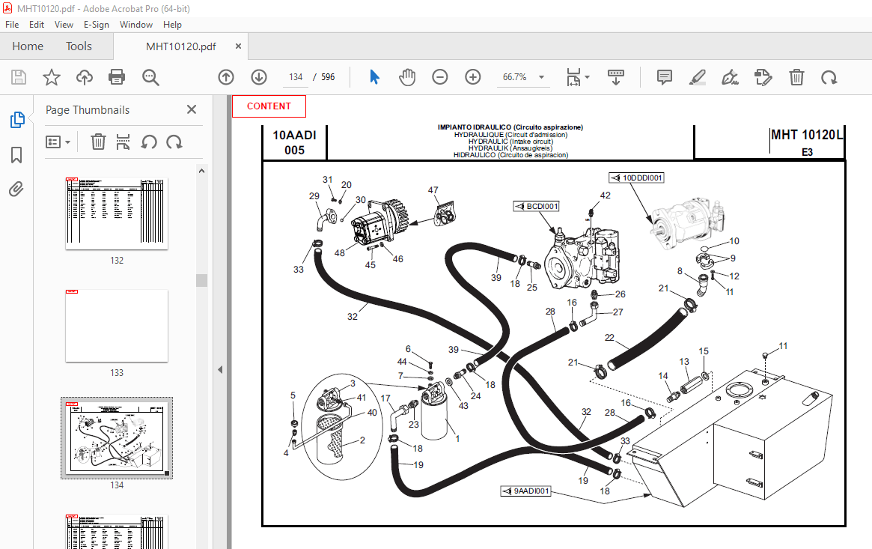Open the E-Sign menu
Viewport: 872px width, 549px height.
(97, 24)
